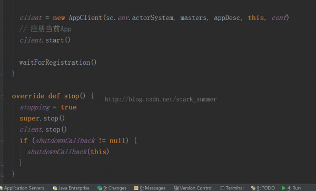Click fold end marker after waitForRegistration block
The height and width of the screenshot is (191, 316).
click(3, 75)
